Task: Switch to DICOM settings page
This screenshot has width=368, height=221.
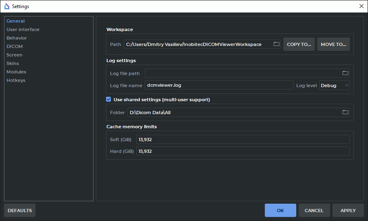Action: tap(15, 46)
